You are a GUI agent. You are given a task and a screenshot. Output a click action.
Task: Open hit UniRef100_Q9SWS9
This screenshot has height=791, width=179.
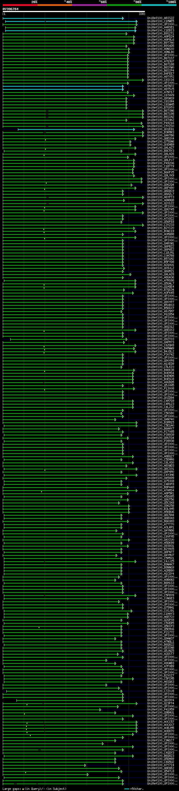point(161,98)
